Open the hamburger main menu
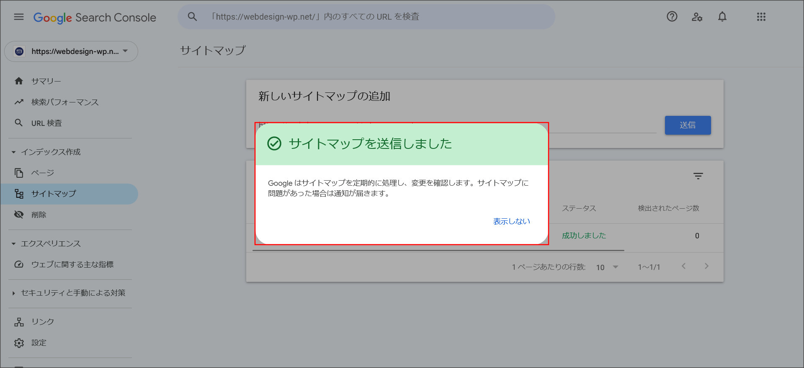This screenshot has height=368, width=804. click(x=19, y=17)
